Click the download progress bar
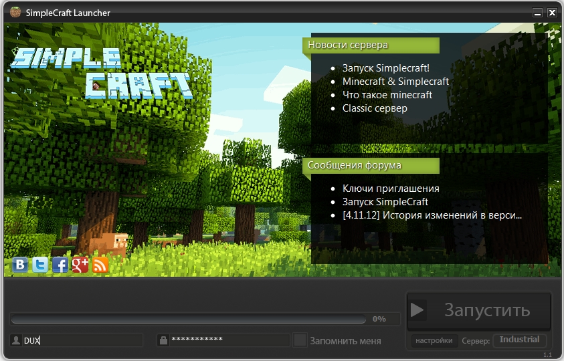This screenshot has width=564, height=361. pos(189,319)
